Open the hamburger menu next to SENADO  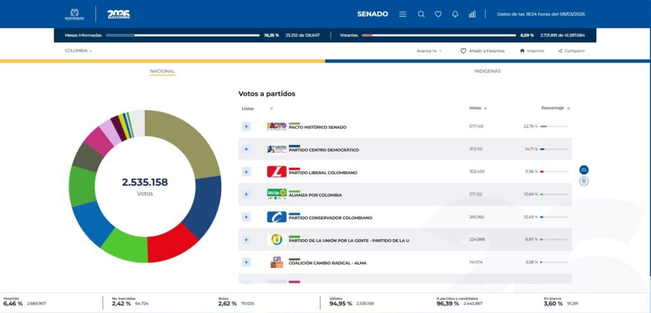[402, 14]
